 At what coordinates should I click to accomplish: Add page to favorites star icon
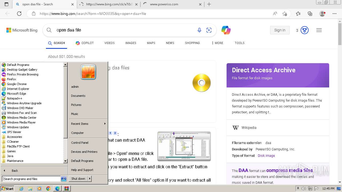pos(285,14)
